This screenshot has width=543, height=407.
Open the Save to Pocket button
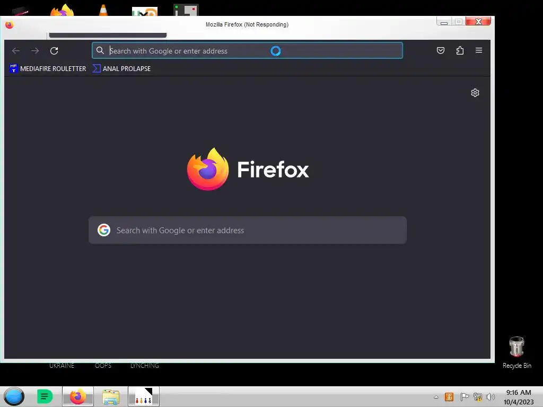(441, 50)
